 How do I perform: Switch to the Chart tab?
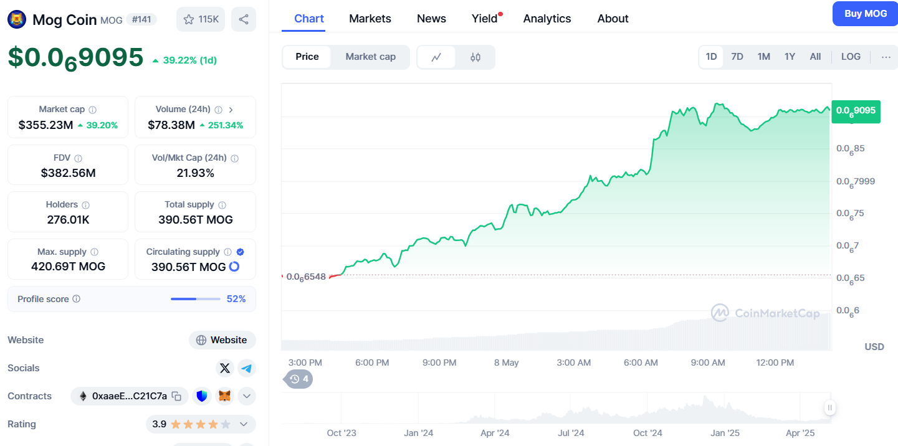click(x=309, y=19)
